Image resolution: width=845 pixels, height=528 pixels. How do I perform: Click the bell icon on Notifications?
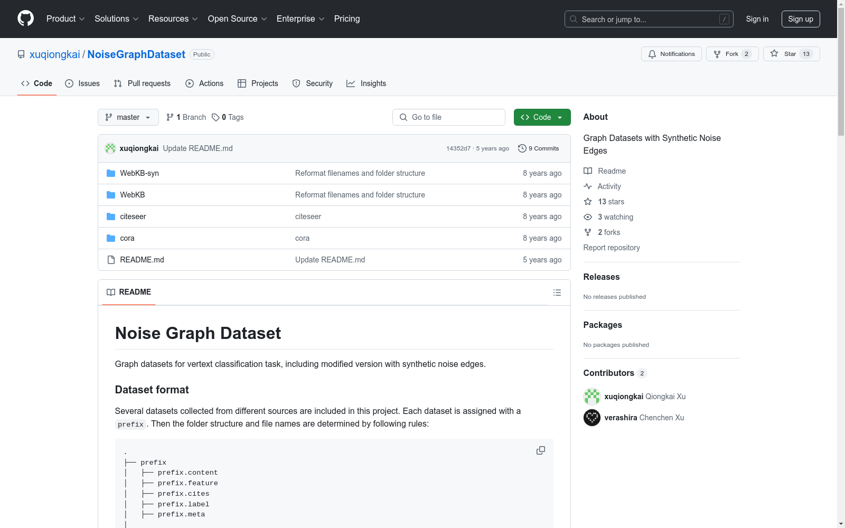pos(652,54)
